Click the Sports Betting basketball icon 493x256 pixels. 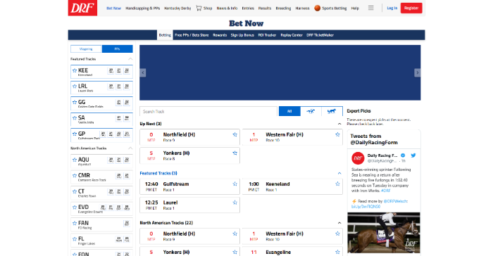pyautogui.click(x=317, y=8)
